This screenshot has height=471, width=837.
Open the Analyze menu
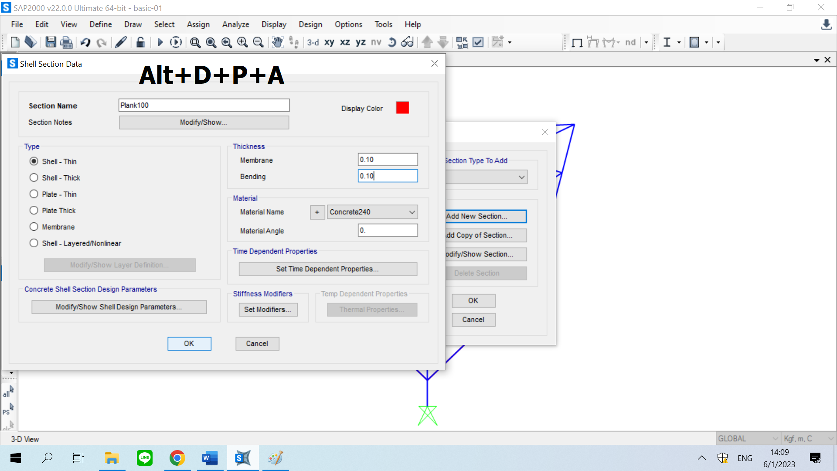click(x=235, y=24)
